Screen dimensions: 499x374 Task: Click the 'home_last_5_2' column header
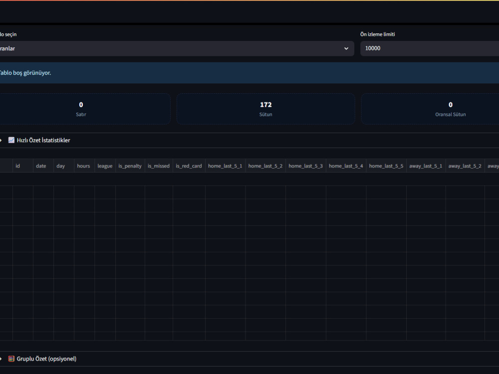point(265,166)
